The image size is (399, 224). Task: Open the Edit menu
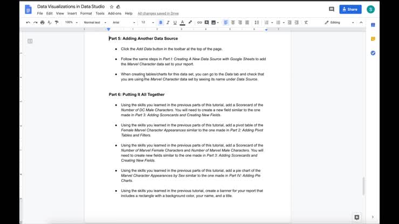[x=50, y=13]
